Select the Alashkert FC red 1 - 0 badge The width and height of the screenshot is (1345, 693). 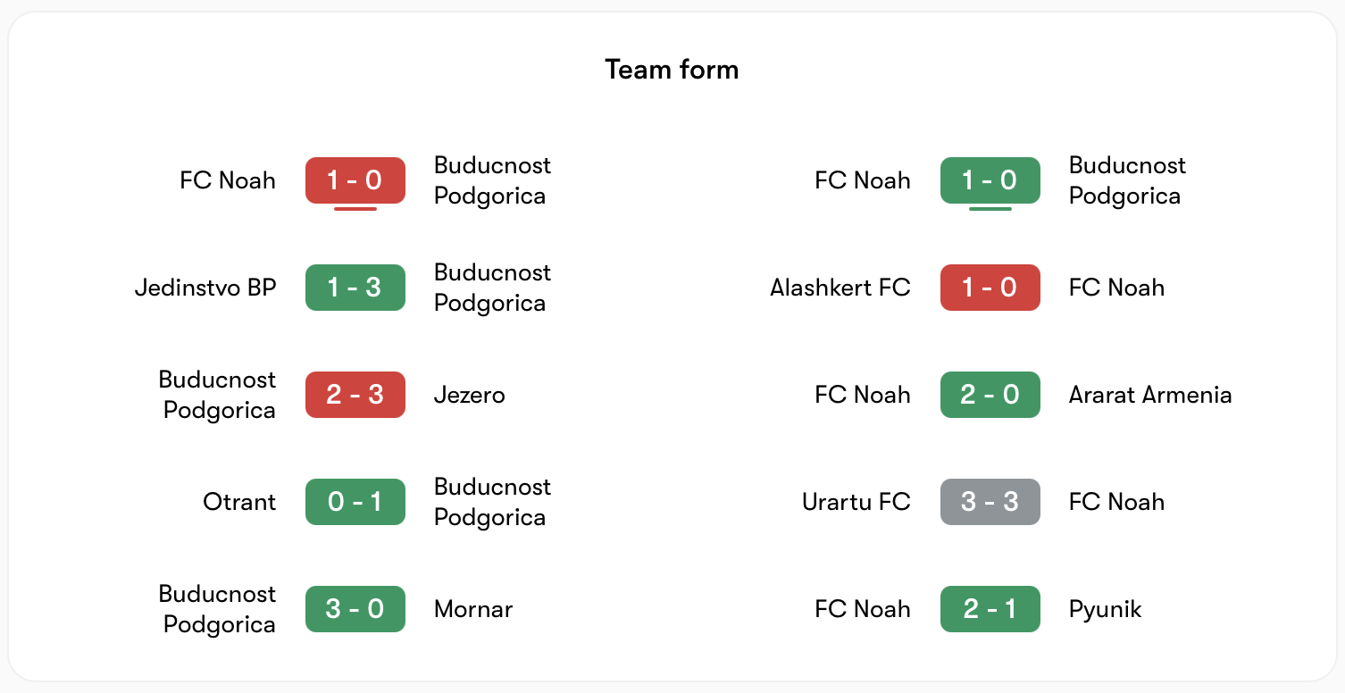[x=990, y=288]
